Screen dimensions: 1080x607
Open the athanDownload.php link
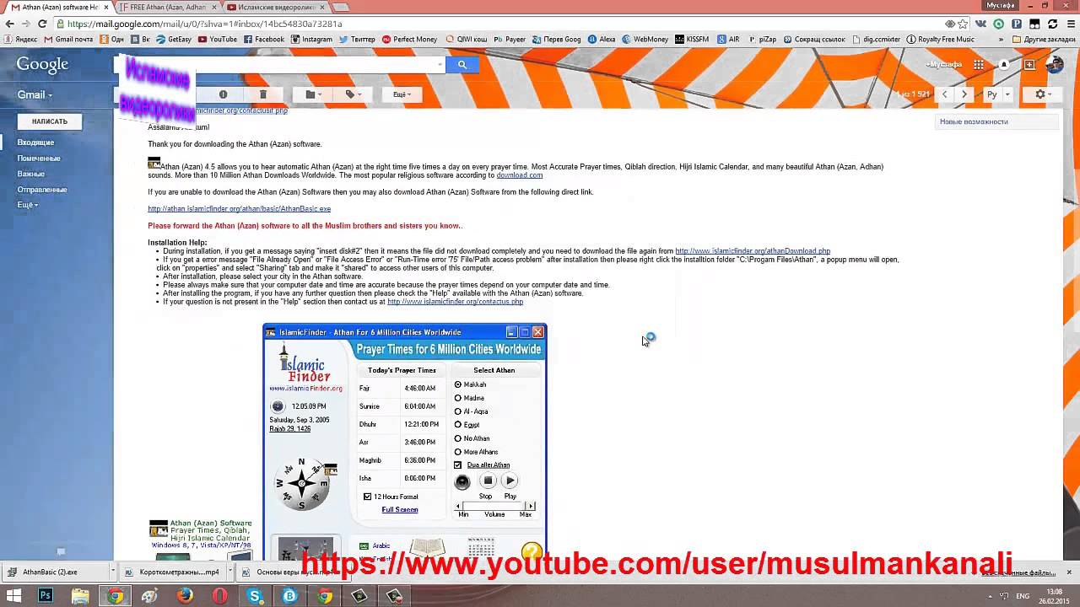click(x=753, y=251)
